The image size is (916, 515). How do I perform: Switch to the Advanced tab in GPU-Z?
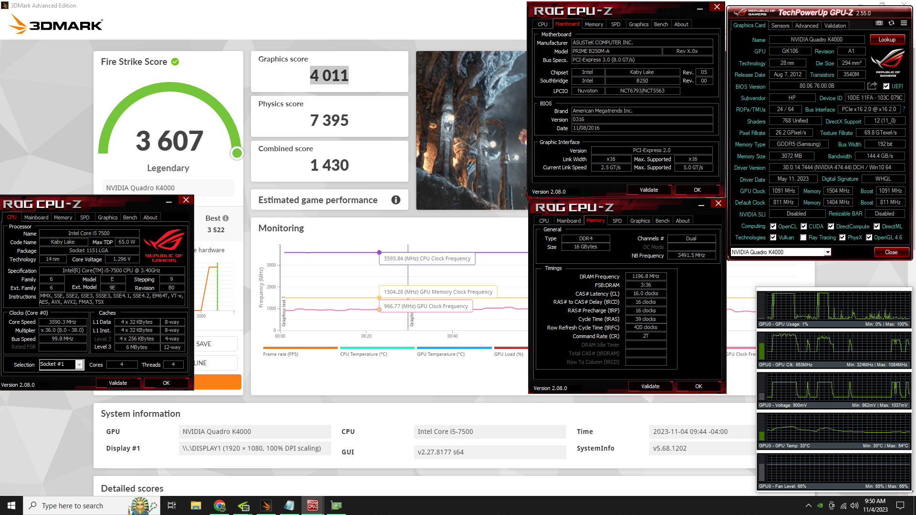coord(807,26)
